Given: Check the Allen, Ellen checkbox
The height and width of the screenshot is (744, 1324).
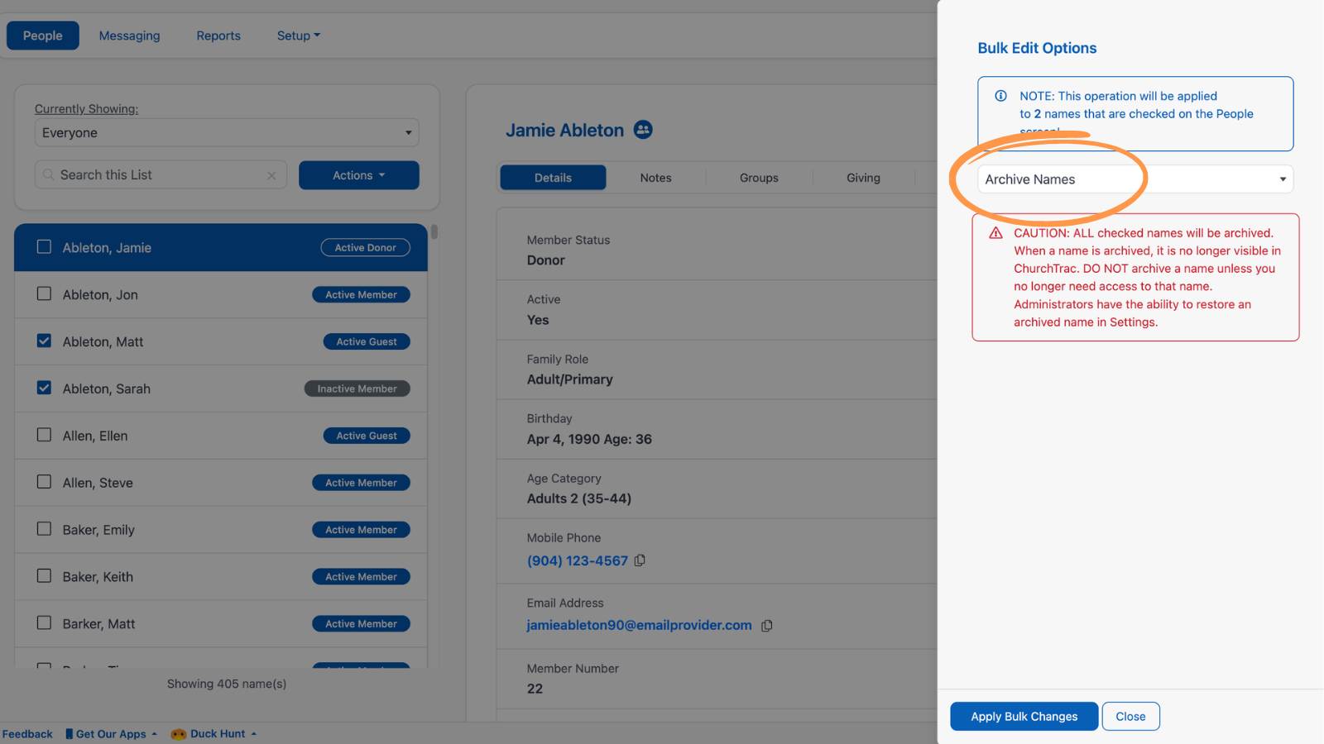Looking at the screenshot, I should click(44, 435).
